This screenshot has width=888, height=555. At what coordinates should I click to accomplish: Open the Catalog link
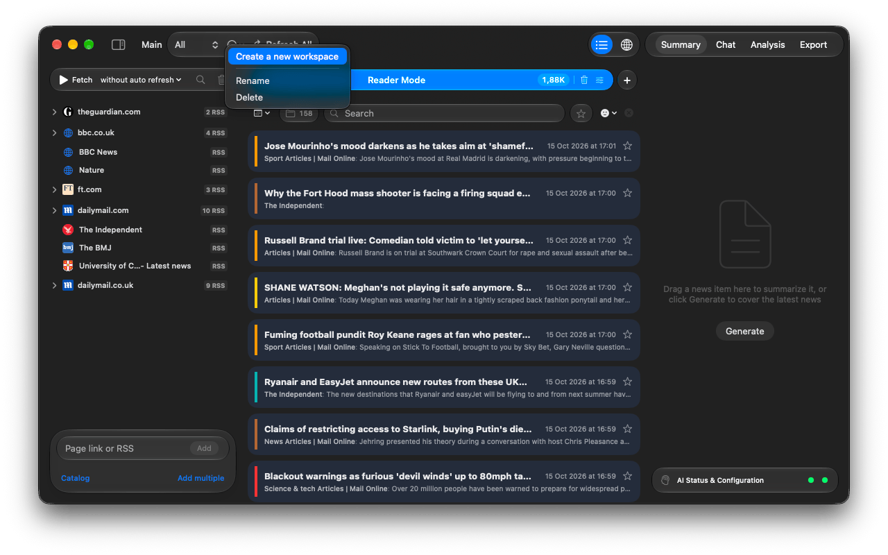(76, 478)
